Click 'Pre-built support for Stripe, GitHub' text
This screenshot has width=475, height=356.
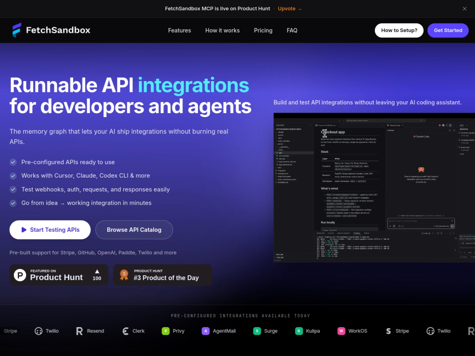[93, 252]
